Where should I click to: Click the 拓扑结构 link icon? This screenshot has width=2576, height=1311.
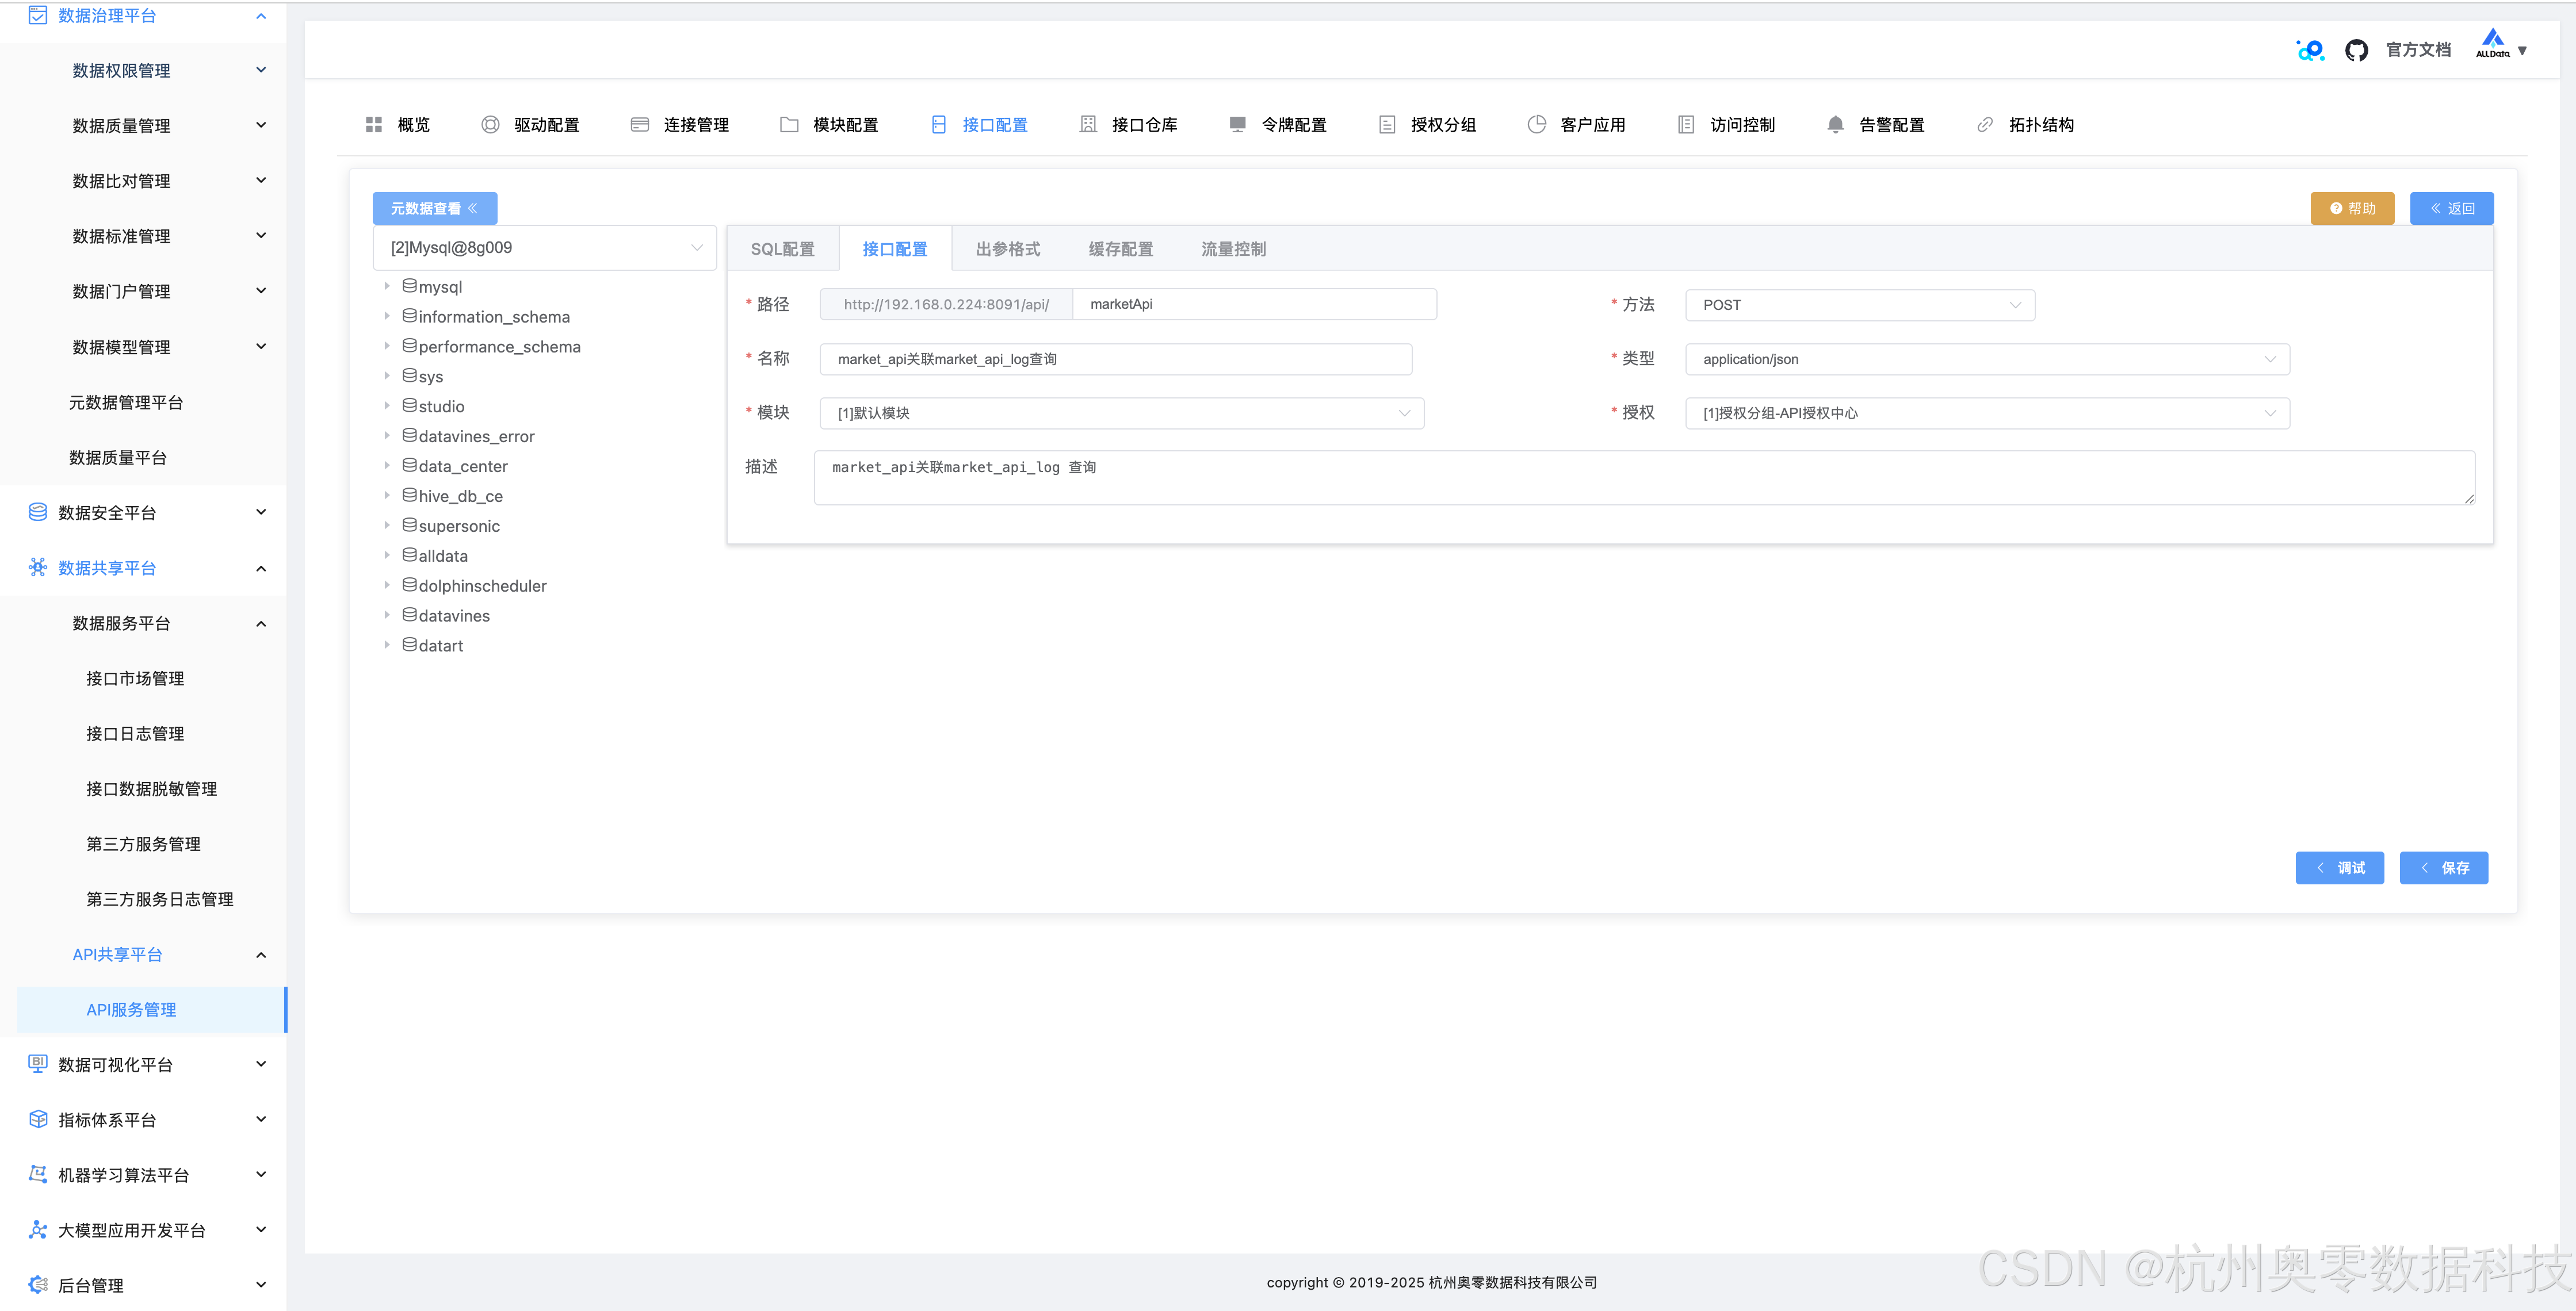(x=1985, y=125)
